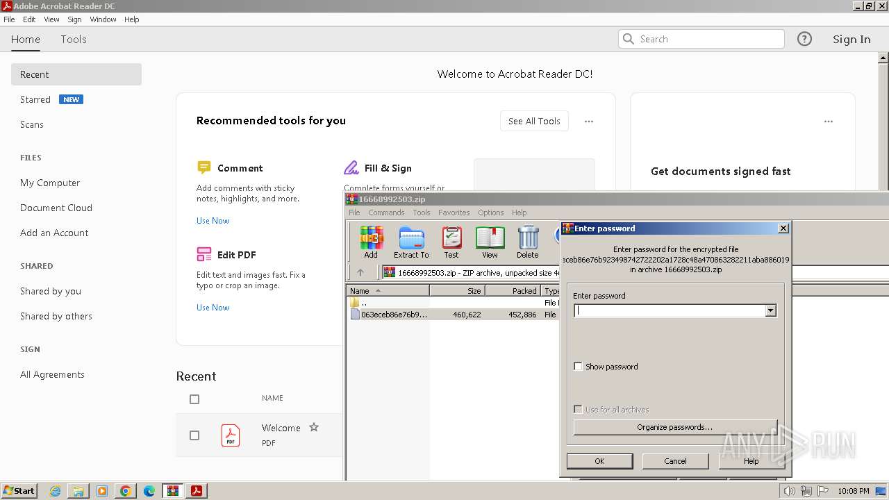
Task: Click Use Now under Comment
Action: coord(213,221)
